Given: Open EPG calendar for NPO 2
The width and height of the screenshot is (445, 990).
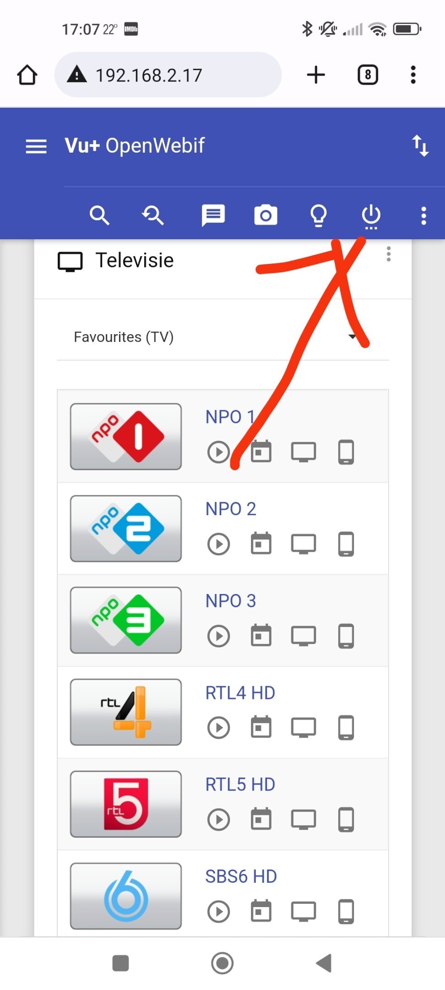Looking at the screenshot, I should tap(261, 544).
